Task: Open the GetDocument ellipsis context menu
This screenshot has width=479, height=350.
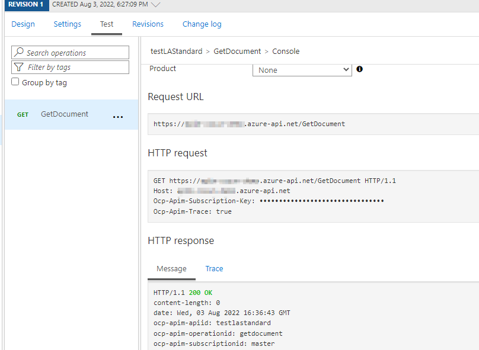Action: pos(118,117)
